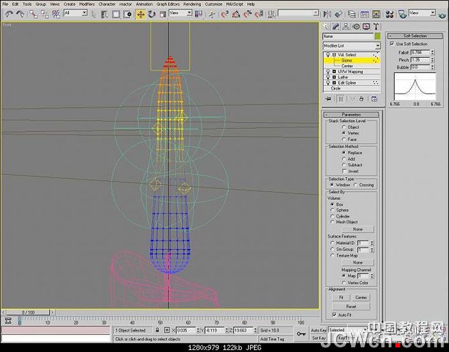
Task: Toggle the Auto Fit checkbox
Action: click(x=334, y=314)
